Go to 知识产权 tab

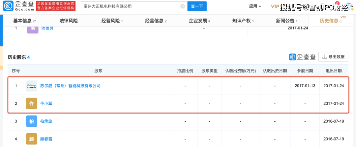tap(243, 21)
